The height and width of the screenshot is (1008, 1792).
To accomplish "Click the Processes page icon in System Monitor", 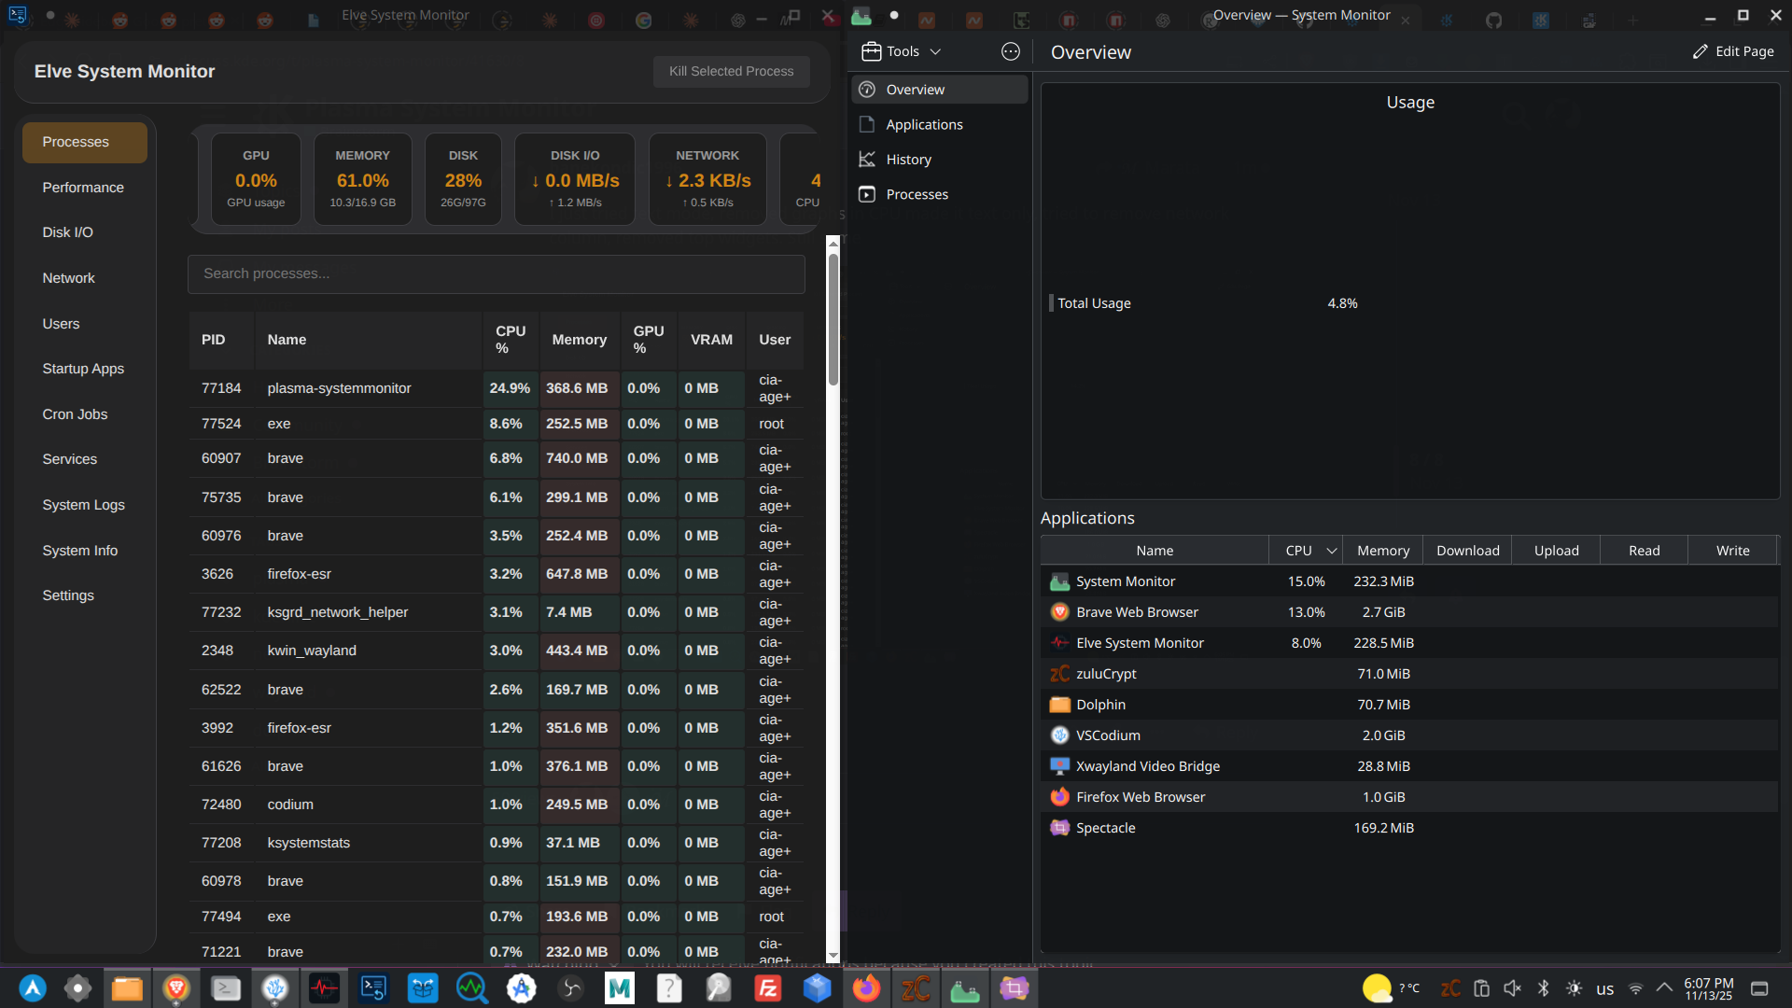I will pos(867,194).
